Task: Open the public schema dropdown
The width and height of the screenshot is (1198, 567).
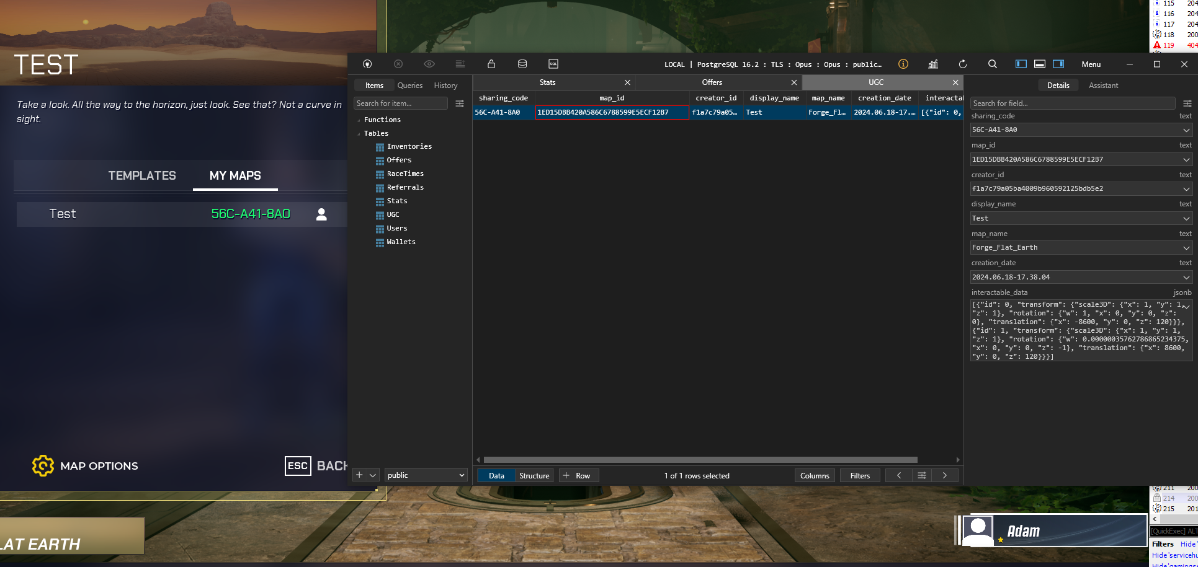Action: (x=426, y=475)
